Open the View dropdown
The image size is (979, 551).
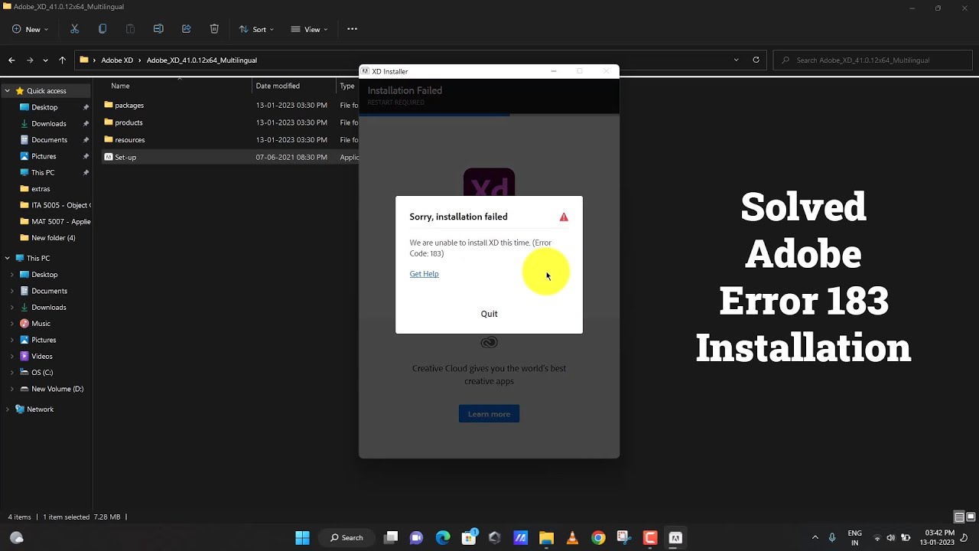click(309, 29)
